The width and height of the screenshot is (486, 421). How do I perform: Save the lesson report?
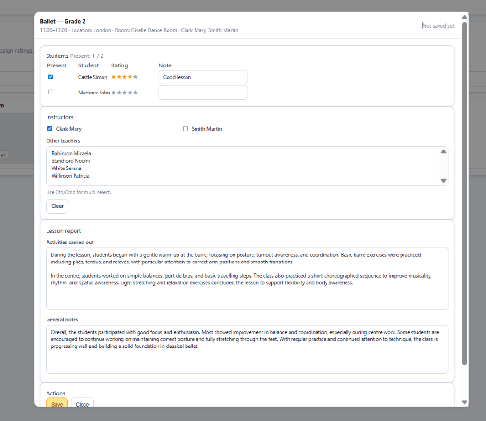[x=56, y=404]
